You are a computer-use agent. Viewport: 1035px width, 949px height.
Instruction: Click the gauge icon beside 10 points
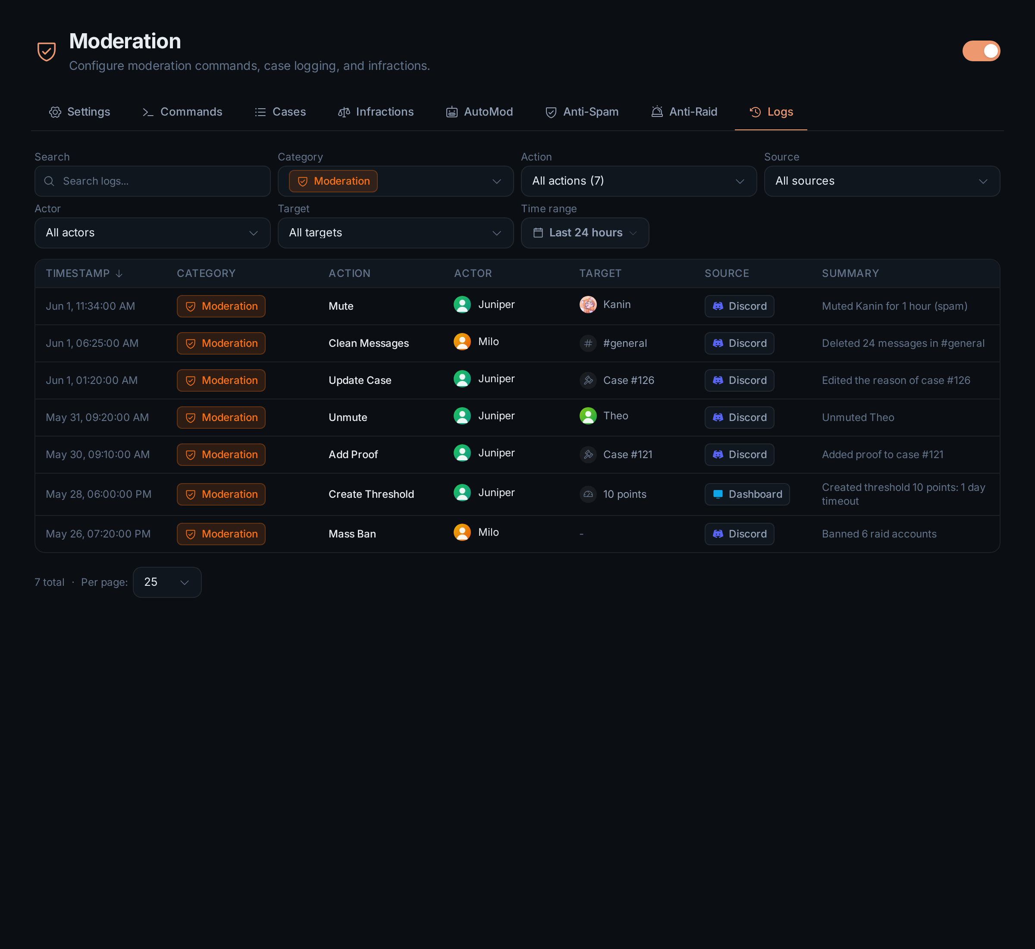(x=588, y=494)
